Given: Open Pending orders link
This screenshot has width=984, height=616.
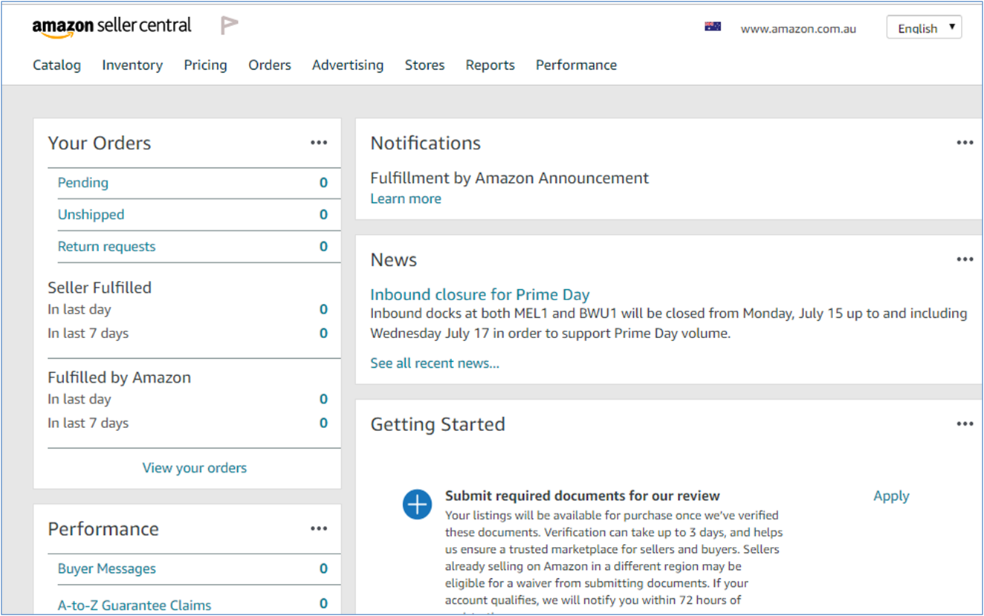Looking at the screenshot, I should tap(83, 183).
